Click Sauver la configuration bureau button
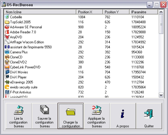 [45, 116]
